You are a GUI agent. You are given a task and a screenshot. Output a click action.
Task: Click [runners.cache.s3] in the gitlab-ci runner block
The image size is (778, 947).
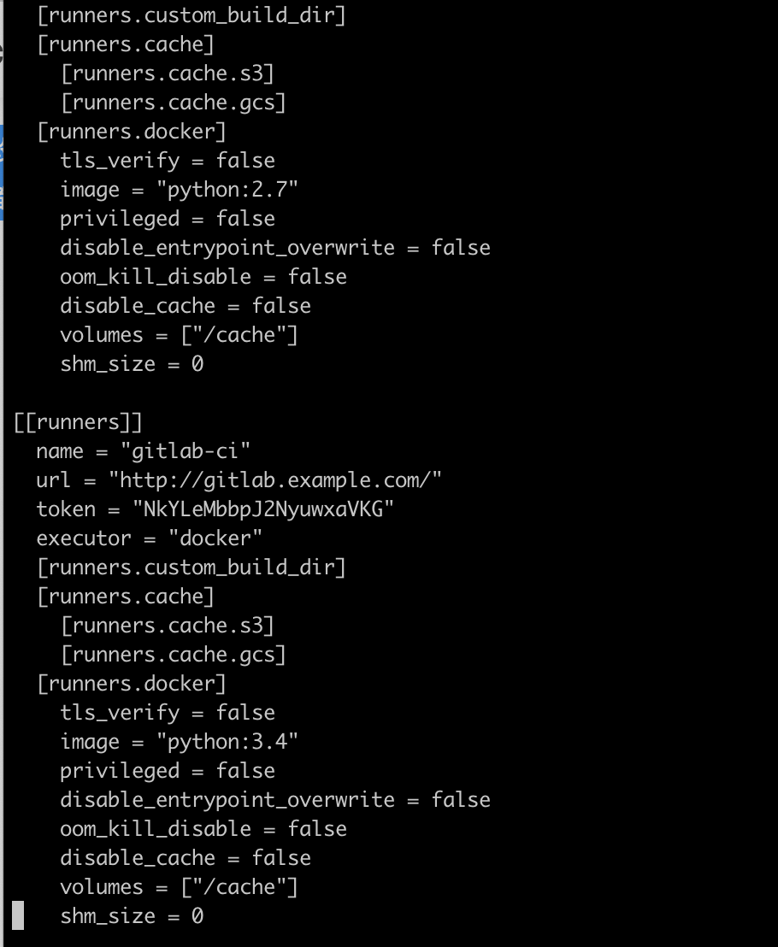click(x=168, y=626)
